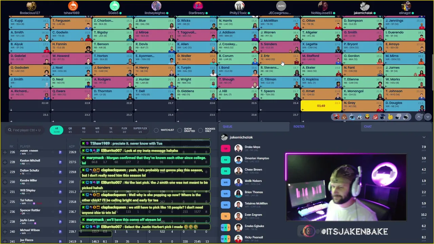434x244 pixels.
Task: Open StarBreezy's team avatar
Action: click(198, 6)
